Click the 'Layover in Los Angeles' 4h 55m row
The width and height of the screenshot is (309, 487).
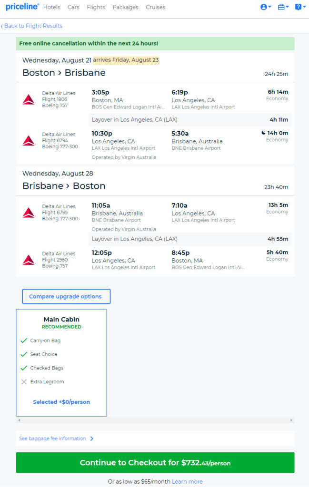(x=190, y=239)
